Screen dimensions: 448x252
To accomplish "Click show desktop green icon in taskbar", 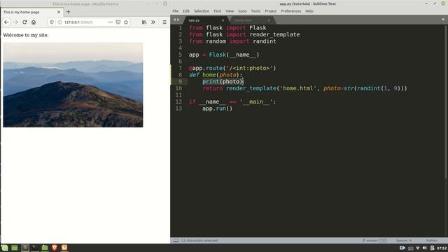I will click(15, 248).
